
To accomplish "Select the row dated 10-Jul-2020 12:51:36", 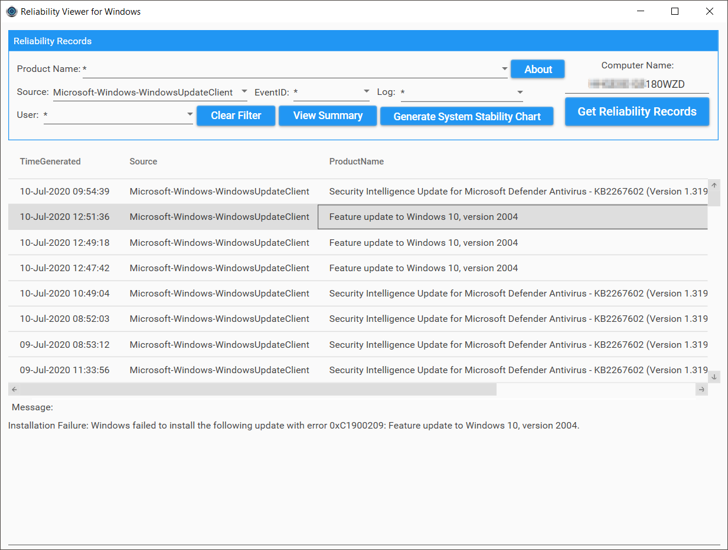I will pyautogui.click(x=358, y=217).
